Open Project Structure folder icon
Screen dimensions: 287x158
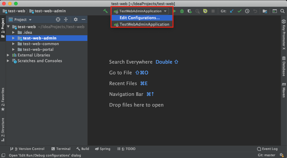[x=265, y=11]
